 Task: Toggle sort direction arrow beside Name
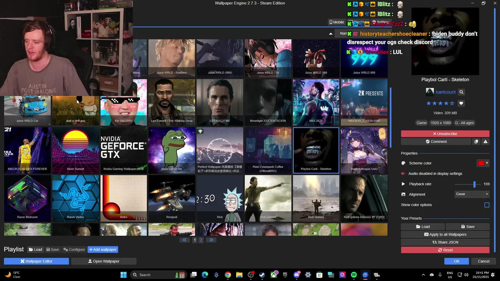(331, 34)
